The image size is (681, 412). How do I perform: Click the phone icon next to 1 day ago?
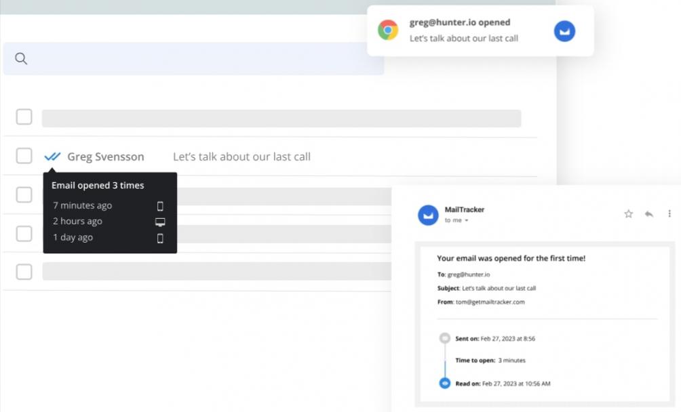(x=160, y=238)
